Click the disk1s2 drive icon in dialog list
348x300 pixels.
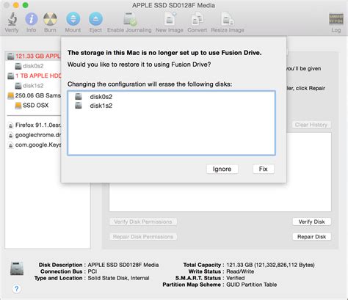coord(79,106)
